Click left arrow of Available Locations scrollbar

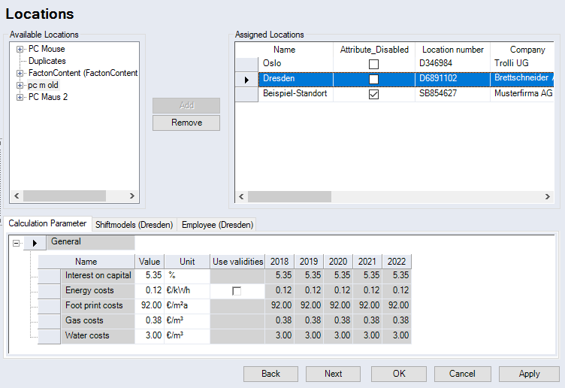pos(16,196)
